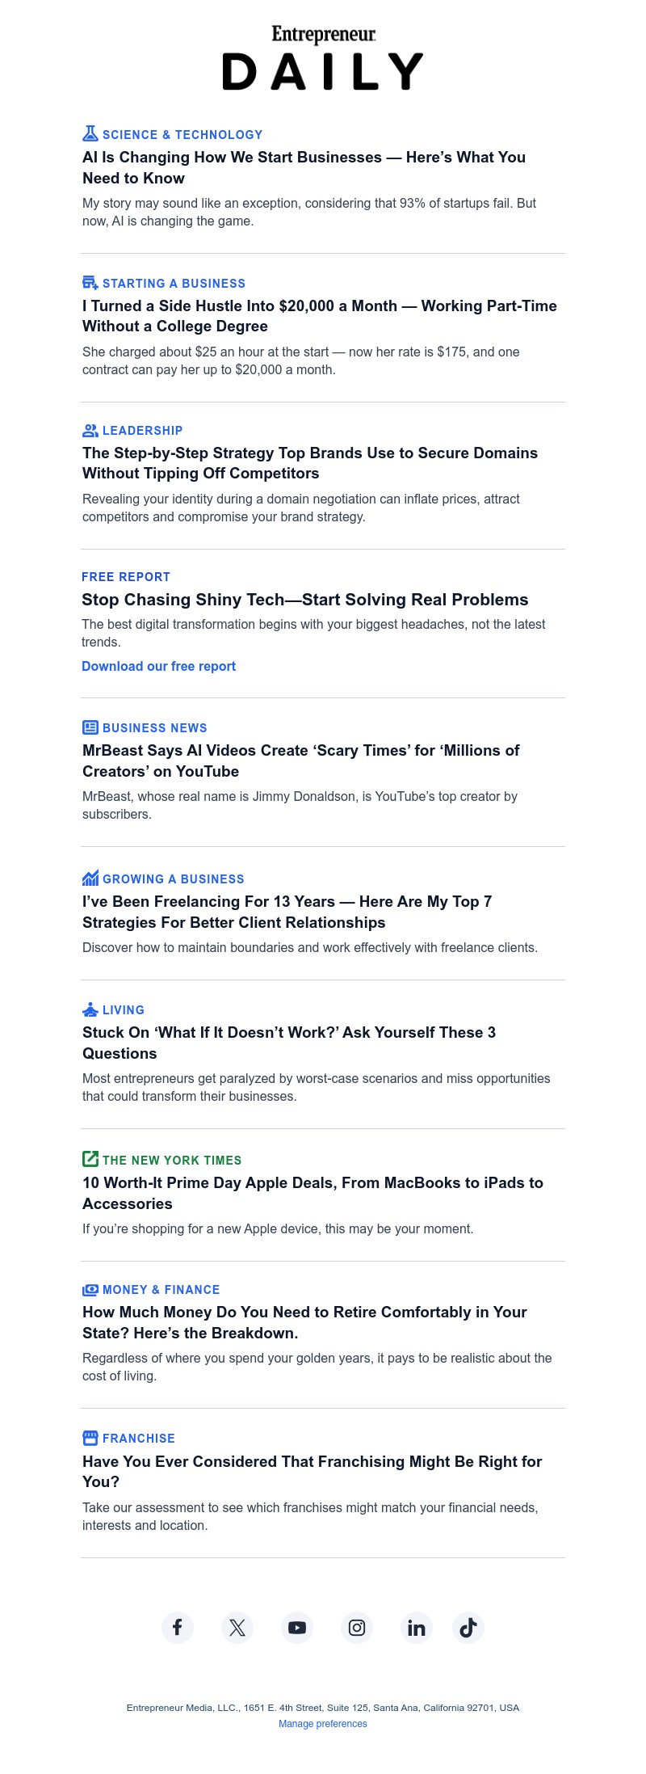646x1774 pixels.
Task: Click the LinkedIn social icon
Action: 417,1627
